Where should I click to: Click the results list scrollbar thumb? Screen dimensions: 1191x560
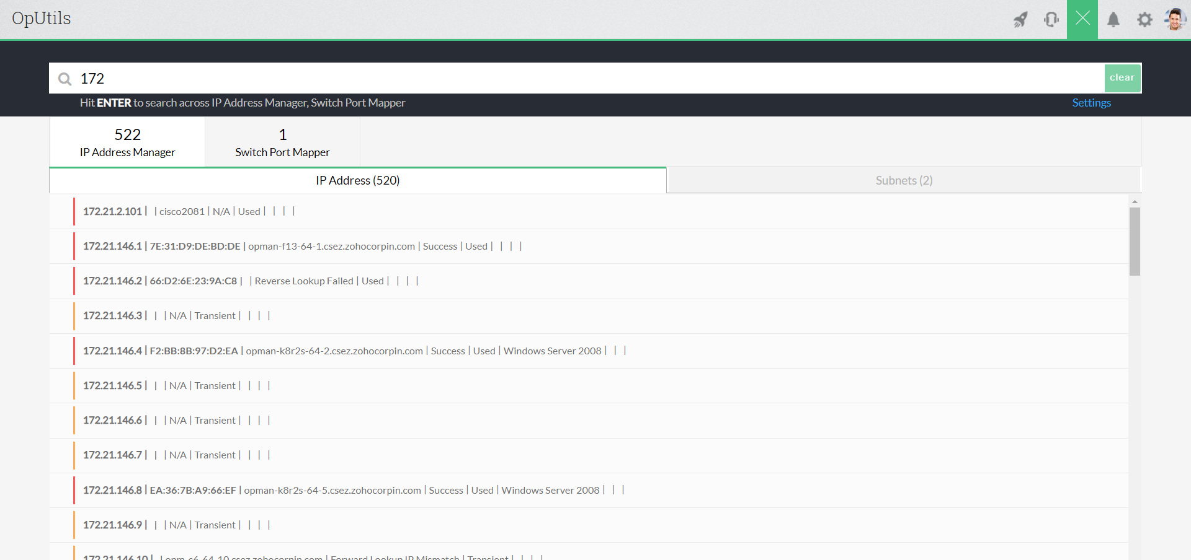(x=1135, y=242)
